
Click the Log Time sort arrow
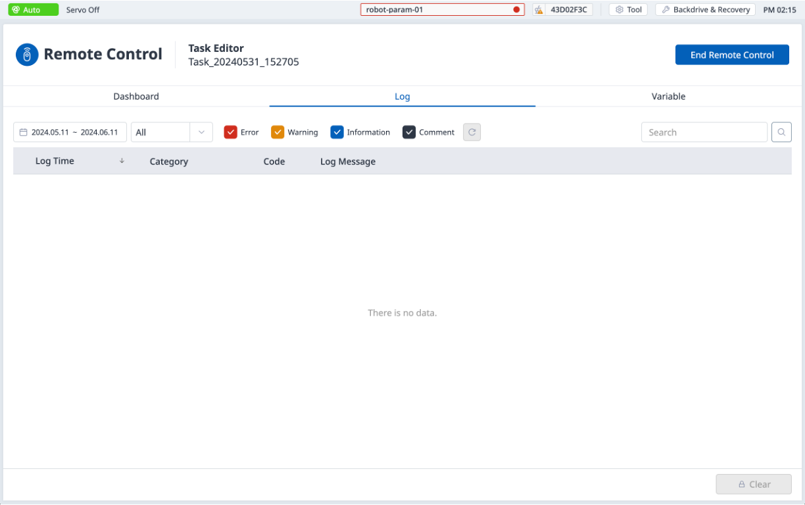tap(122, 161)
